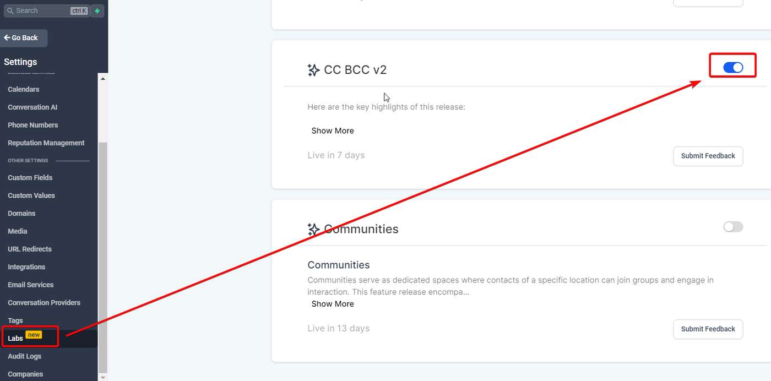Submit feedback for CC BCC v2
Viewport: 771px width, 381px height.
708,156
